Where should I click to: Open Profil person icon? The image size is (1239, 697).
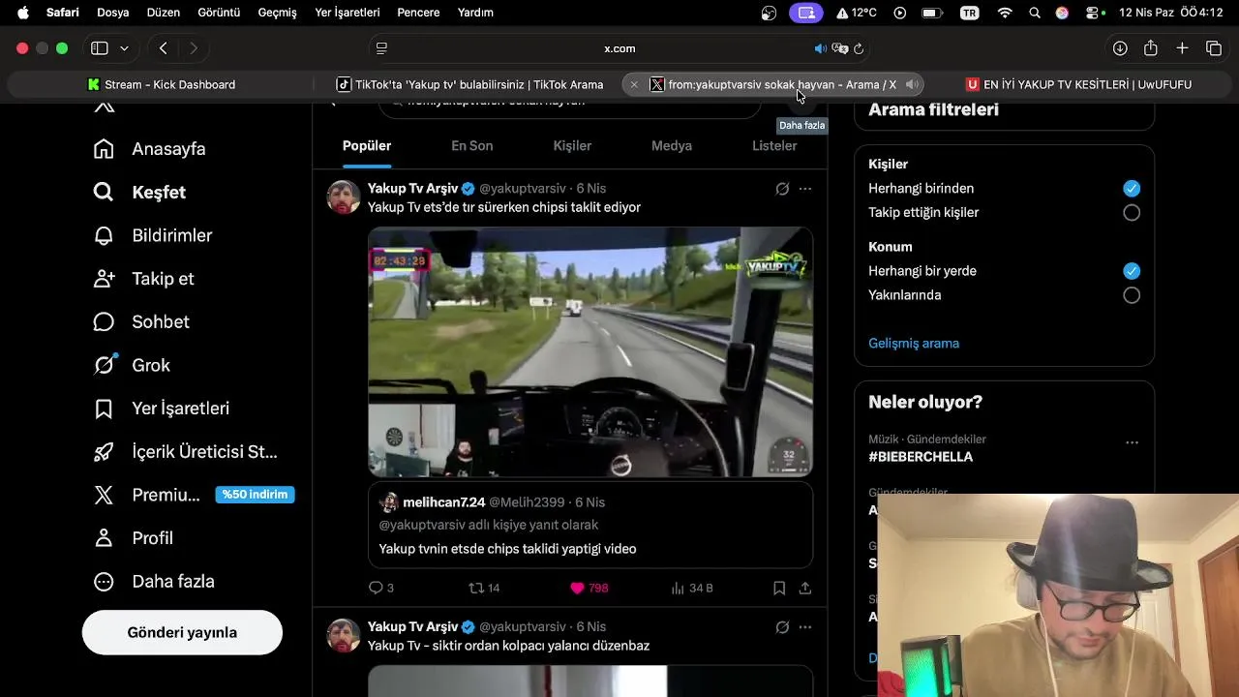click(104, 538)
